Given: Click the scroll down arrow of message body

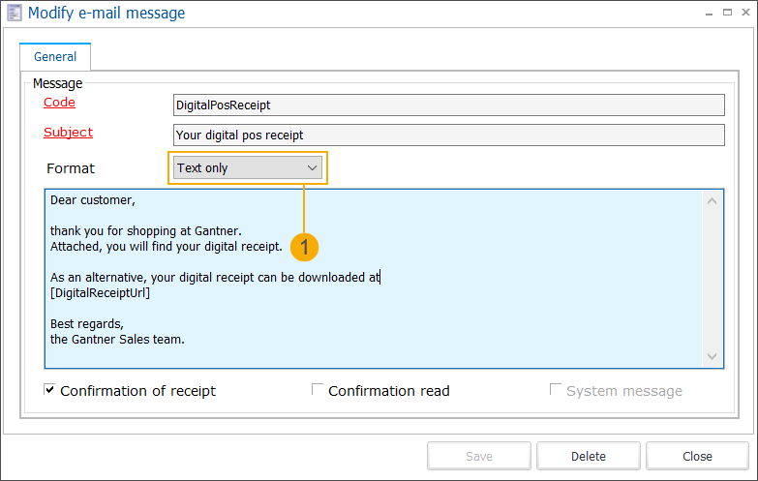Looking at the screenshot, I should [712, 357].
